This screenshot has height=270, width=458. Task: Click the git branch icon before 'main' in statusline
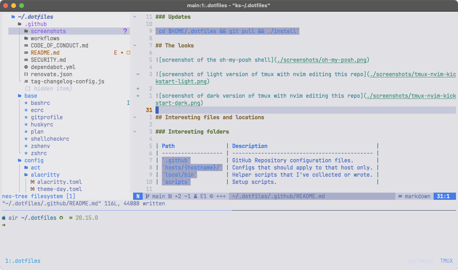[x=147, y=196]
